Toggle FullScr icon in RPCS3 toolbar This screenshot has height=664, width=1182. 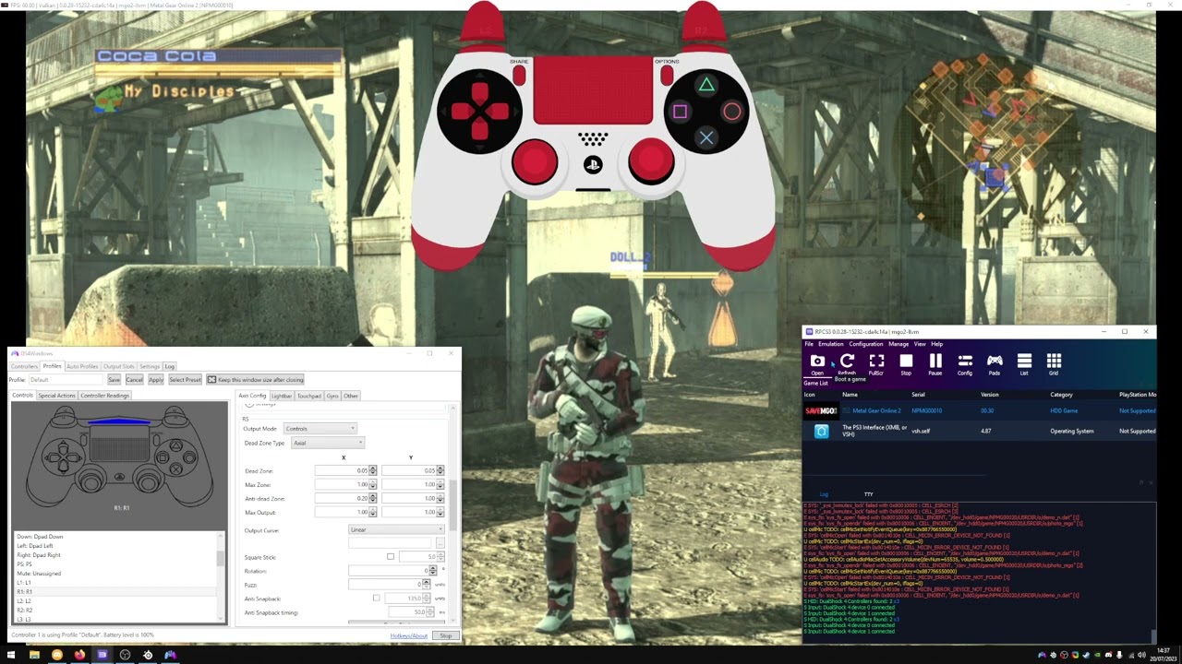[x=876, y=362]
